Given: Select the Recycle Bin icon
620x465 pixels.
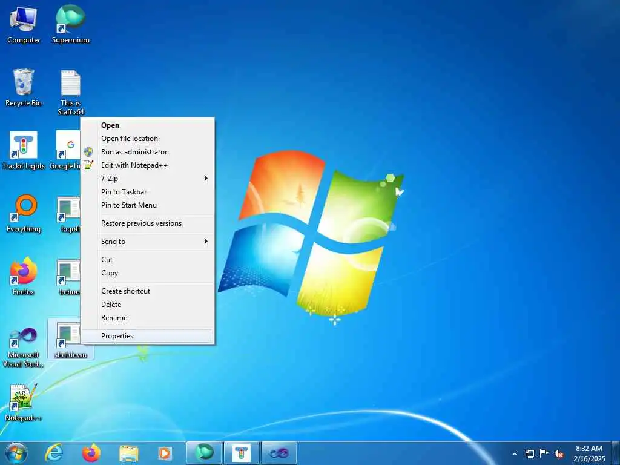Looking at the screenshot, I should click(24, 88).
